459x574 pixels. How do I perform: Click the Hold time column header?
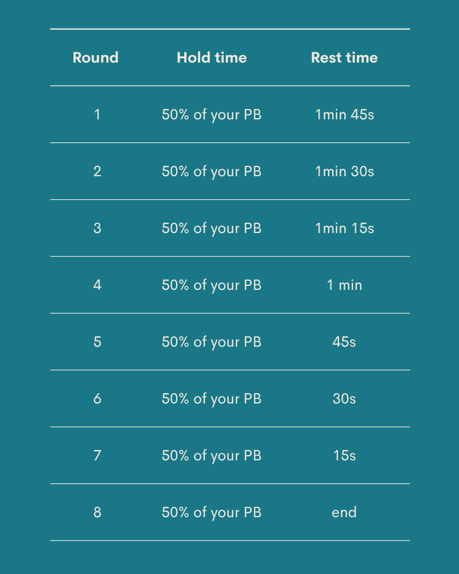pyautogui.click(x=212, y=57)
